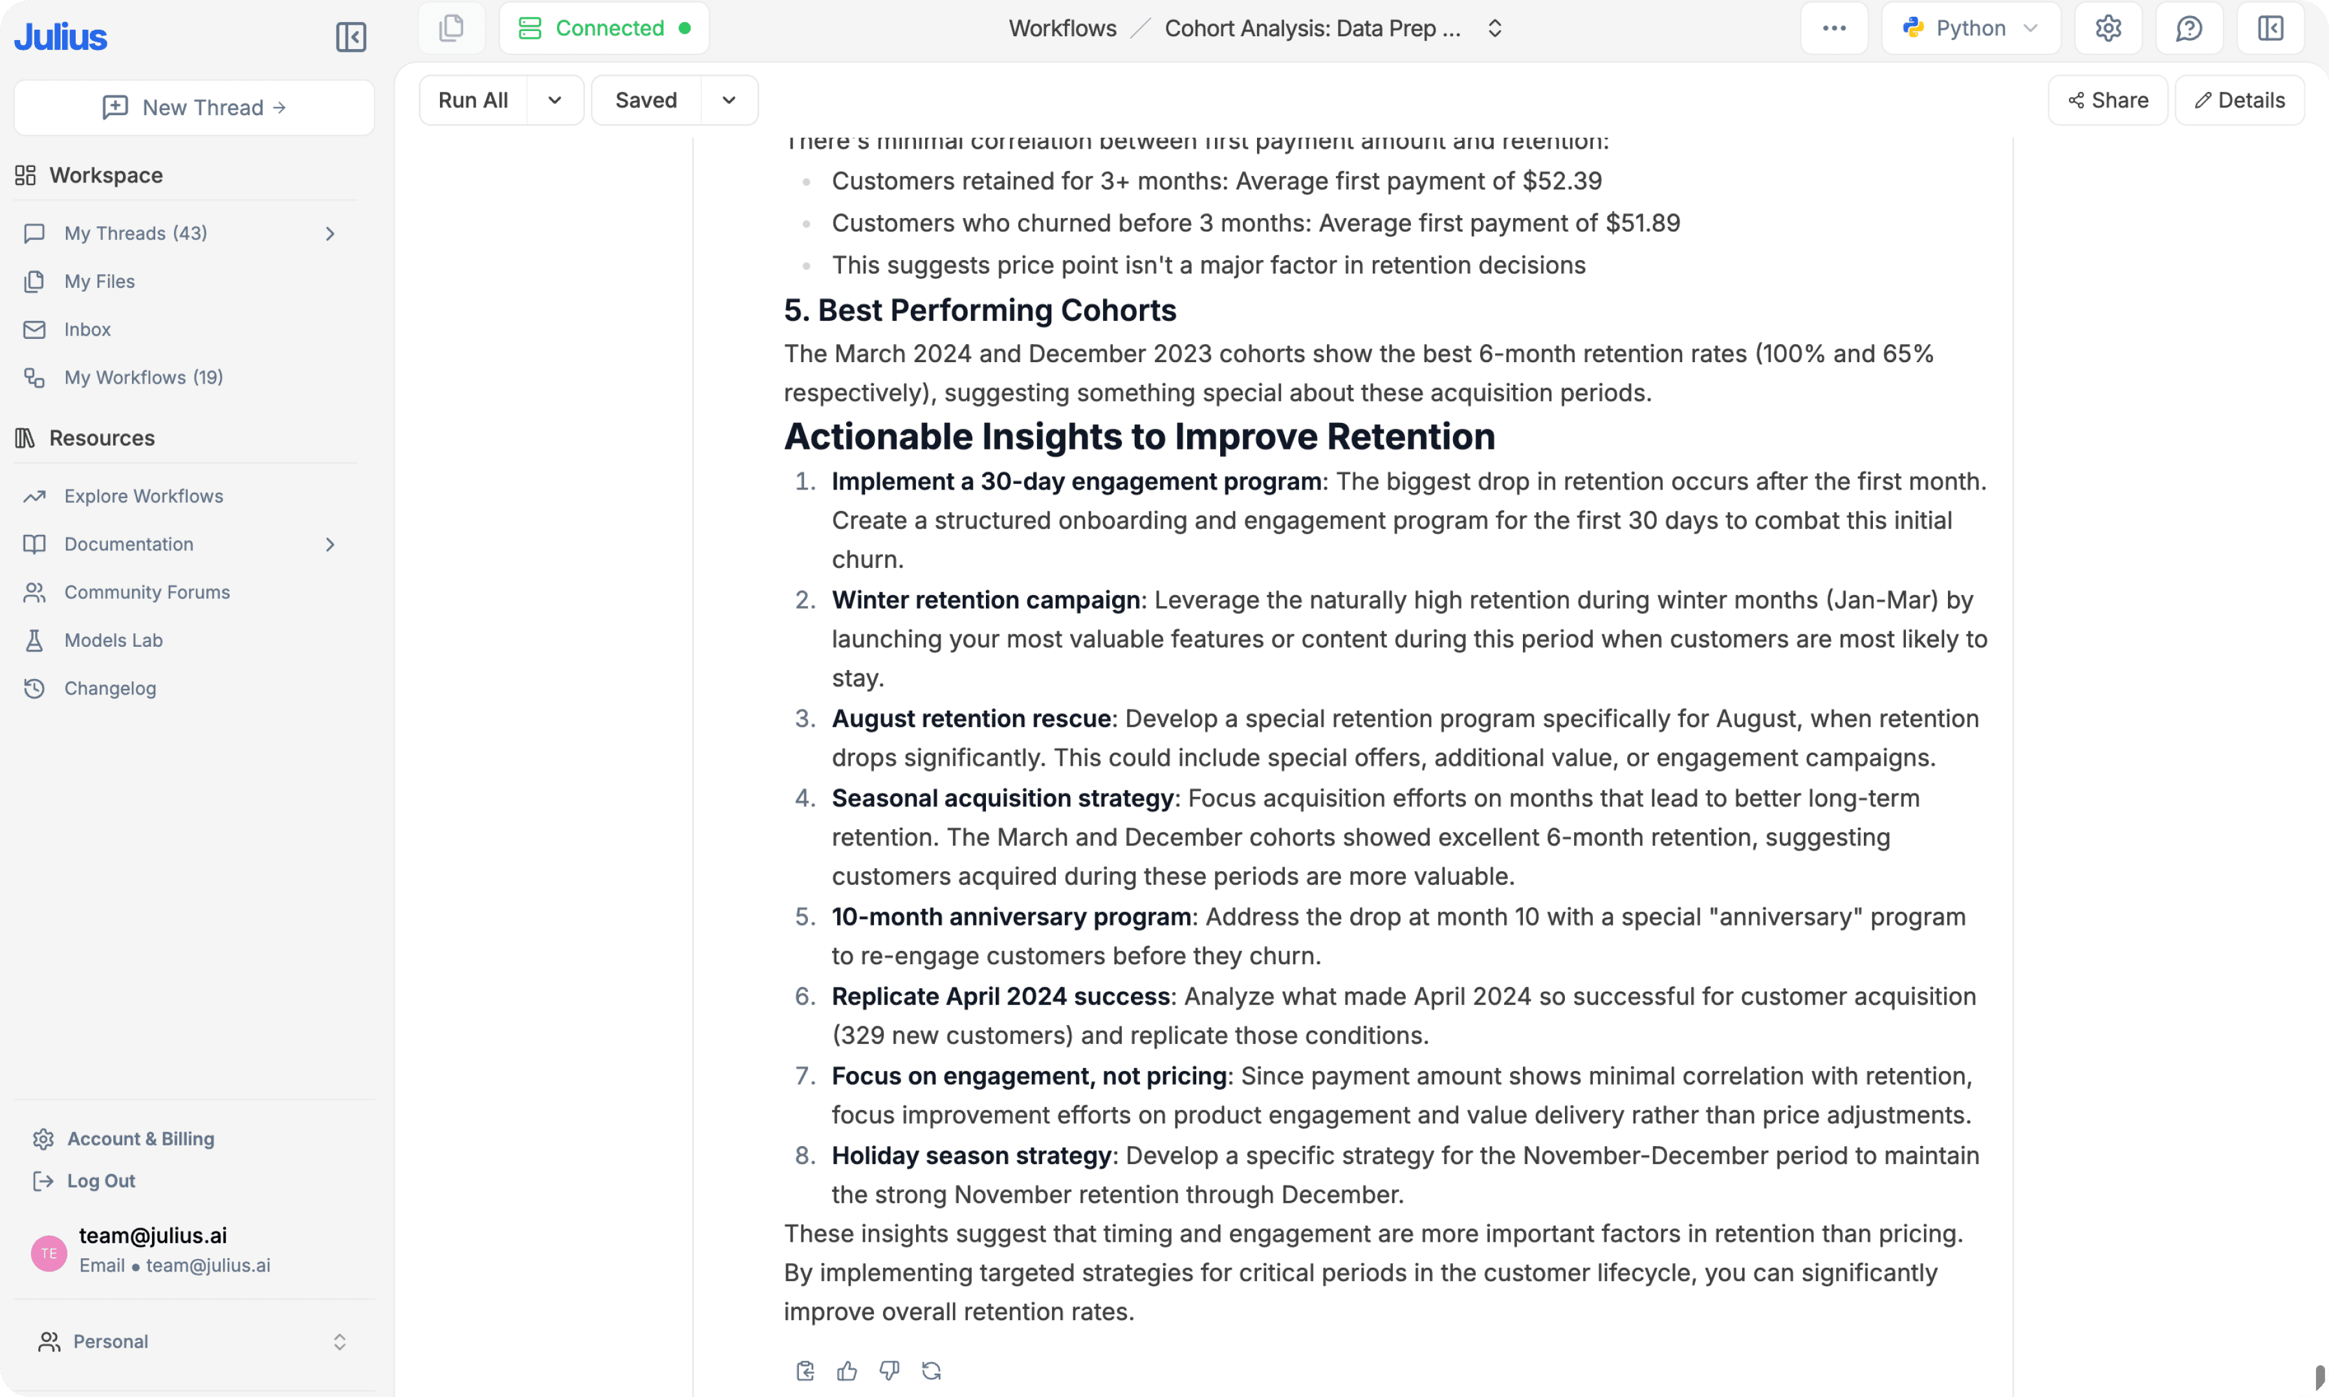2329x1397 pixels.
Task: Click the thumbs up feedback icon
Action: pos(847,1370)
